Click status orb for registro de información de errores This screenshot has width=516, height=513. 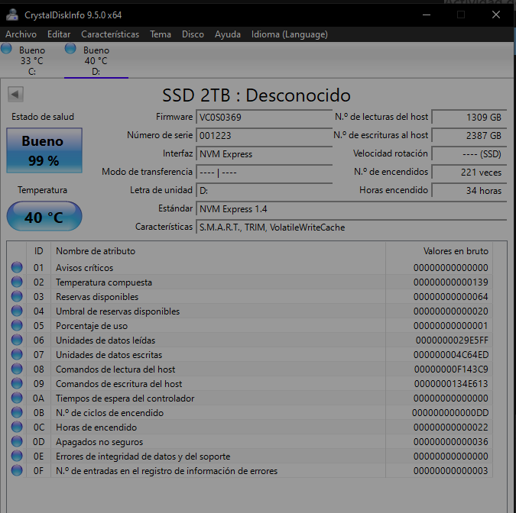[x=17, y=470]
